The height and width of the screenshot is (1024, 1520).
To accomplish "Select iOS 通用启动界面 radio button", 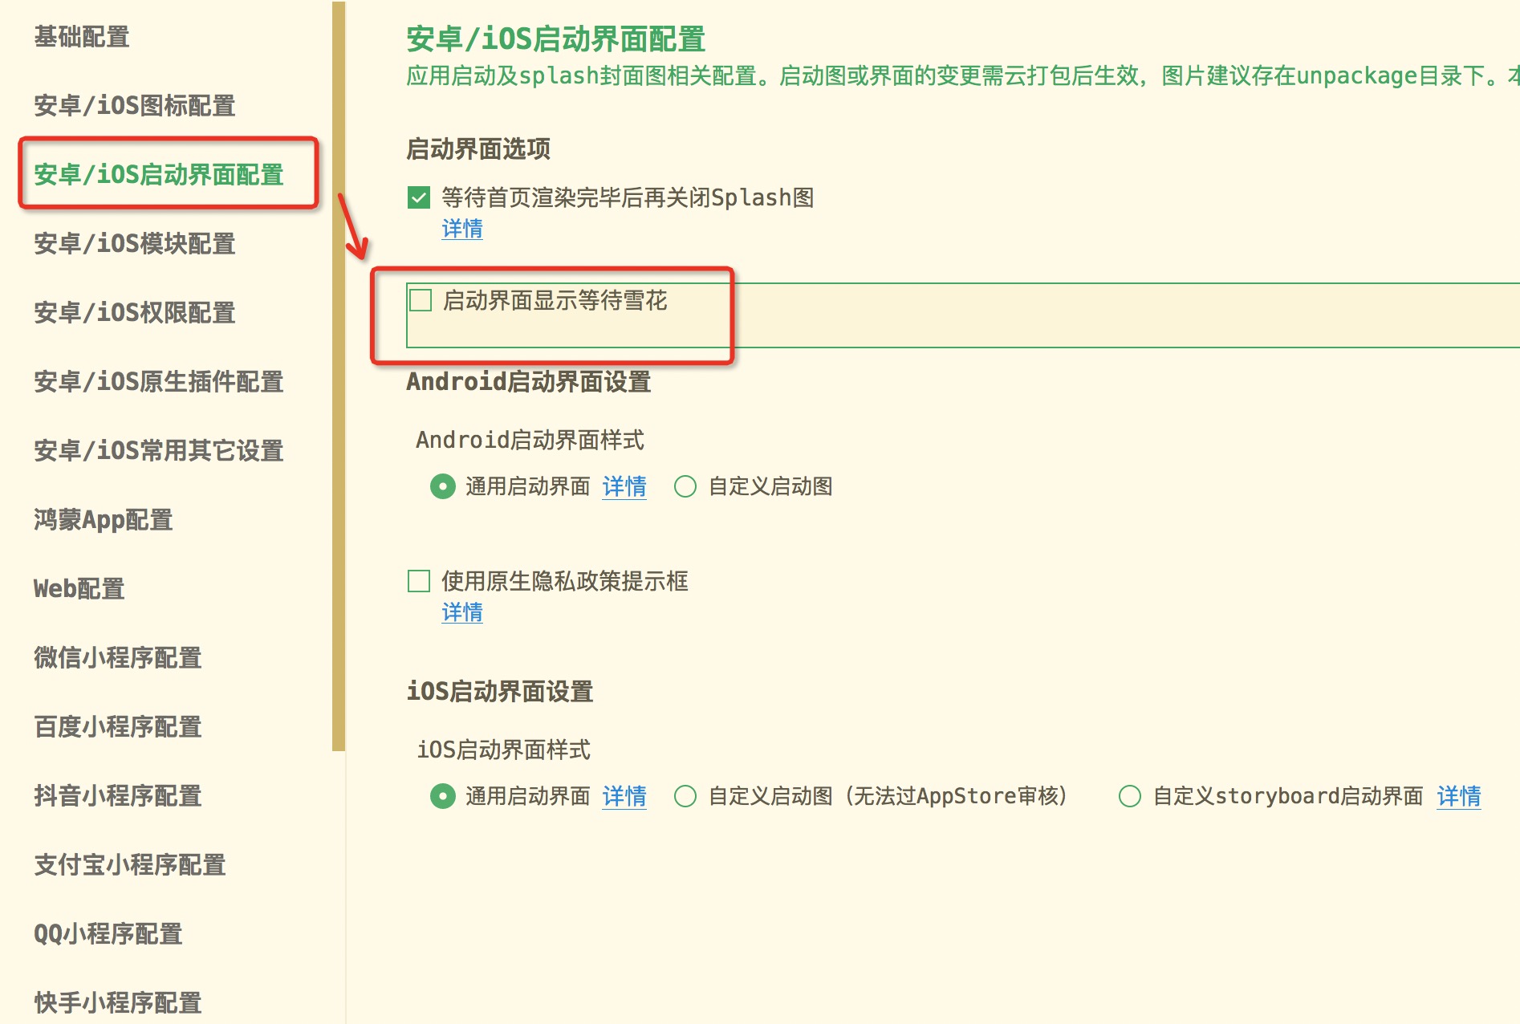I will coord(442,796).
